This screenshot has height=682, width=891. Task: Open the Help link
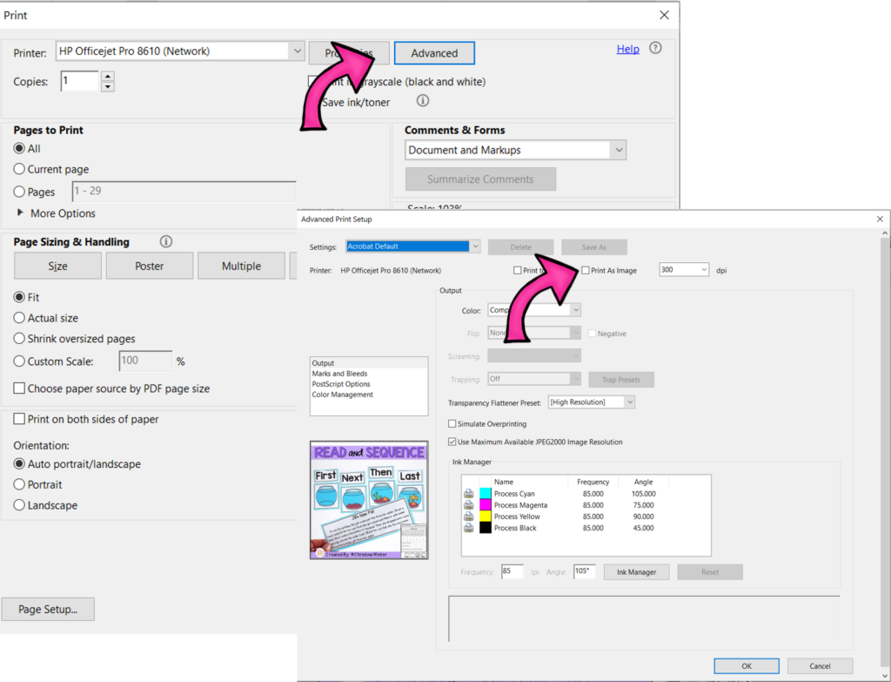627,50
